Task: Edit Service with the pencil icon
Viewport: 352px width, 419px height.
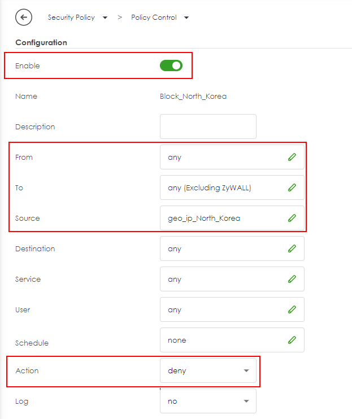Action: 292,280
